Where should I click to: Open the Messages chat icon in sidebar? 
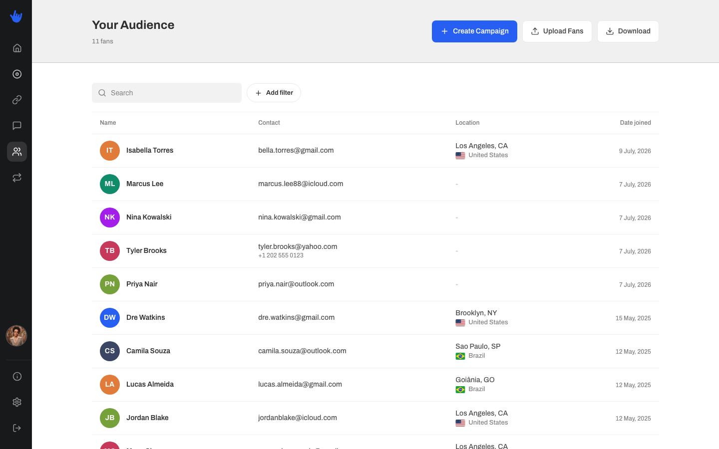(x=17, y=126)
